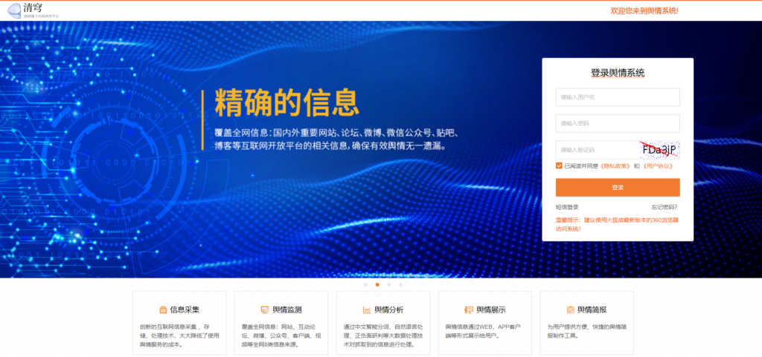Select the fourth carousel dot
The height and width of the screenshot is (357, 762).
point(401,284)
